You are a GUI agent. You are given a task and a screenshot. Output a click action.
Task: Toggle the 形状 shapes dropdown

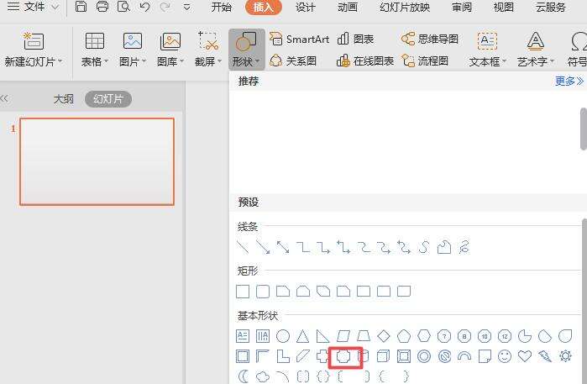coord(246,50)
